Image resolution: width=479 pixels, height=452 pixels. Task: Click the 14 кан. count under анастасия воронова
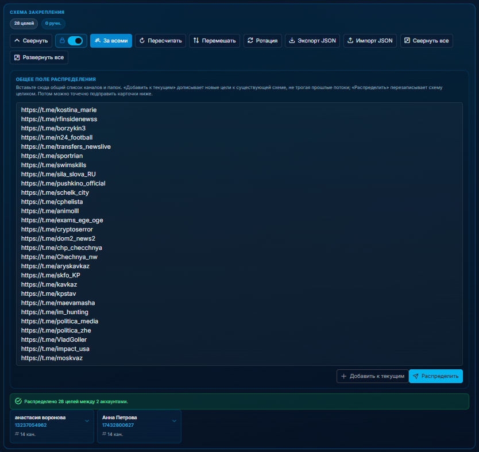tap(25, 434)
